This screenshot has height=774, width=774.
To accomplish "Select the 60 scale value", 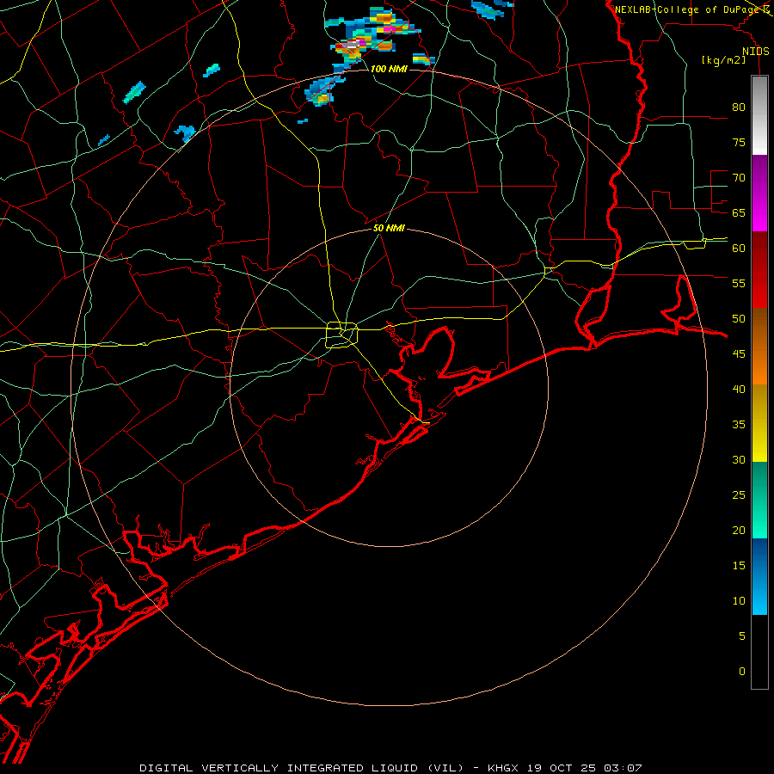I will tap(739, 248).
